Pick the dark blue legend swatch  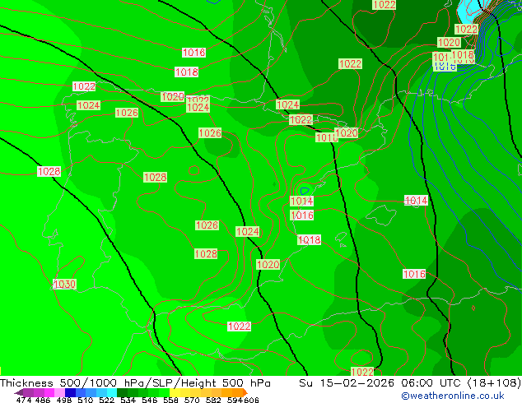(x=70, y=392)
